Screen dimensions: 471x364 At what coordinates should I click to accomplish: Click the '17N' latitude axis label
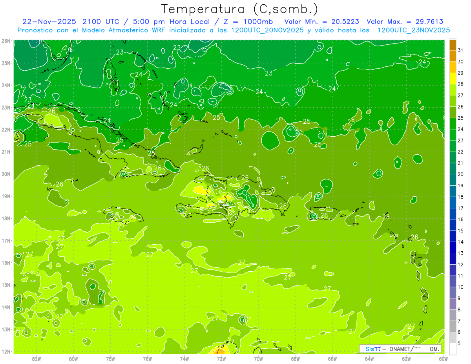coord(6,240)
